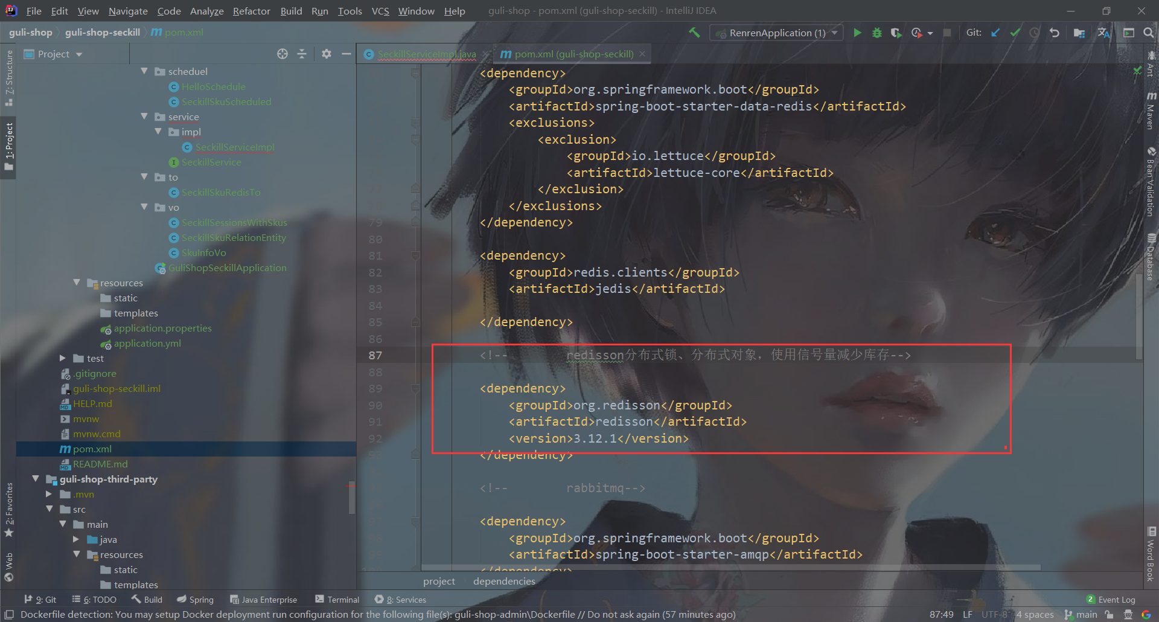Click the stop process square icon
The width and height of the screenshot is (1159, 622).
pyautogui.click(x=947, y=33)
